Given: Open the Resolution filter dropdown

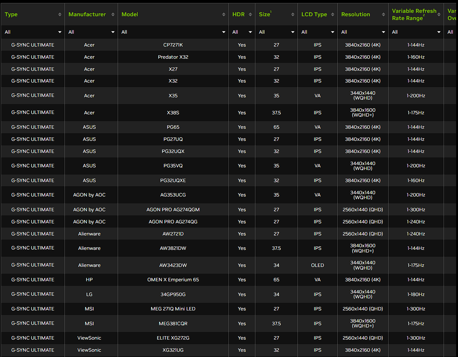Looking at the screenshot, I should [363, 32].
